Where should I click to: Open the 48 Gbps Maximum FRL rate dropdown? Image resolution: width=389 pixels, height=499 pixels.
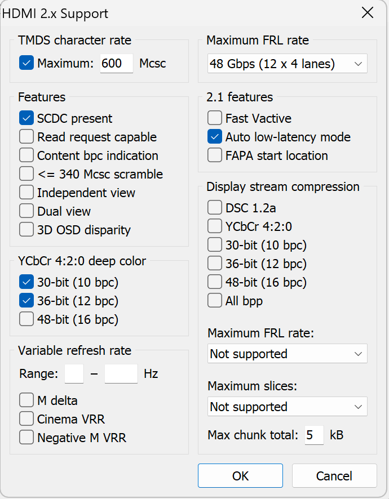(287, 64)
